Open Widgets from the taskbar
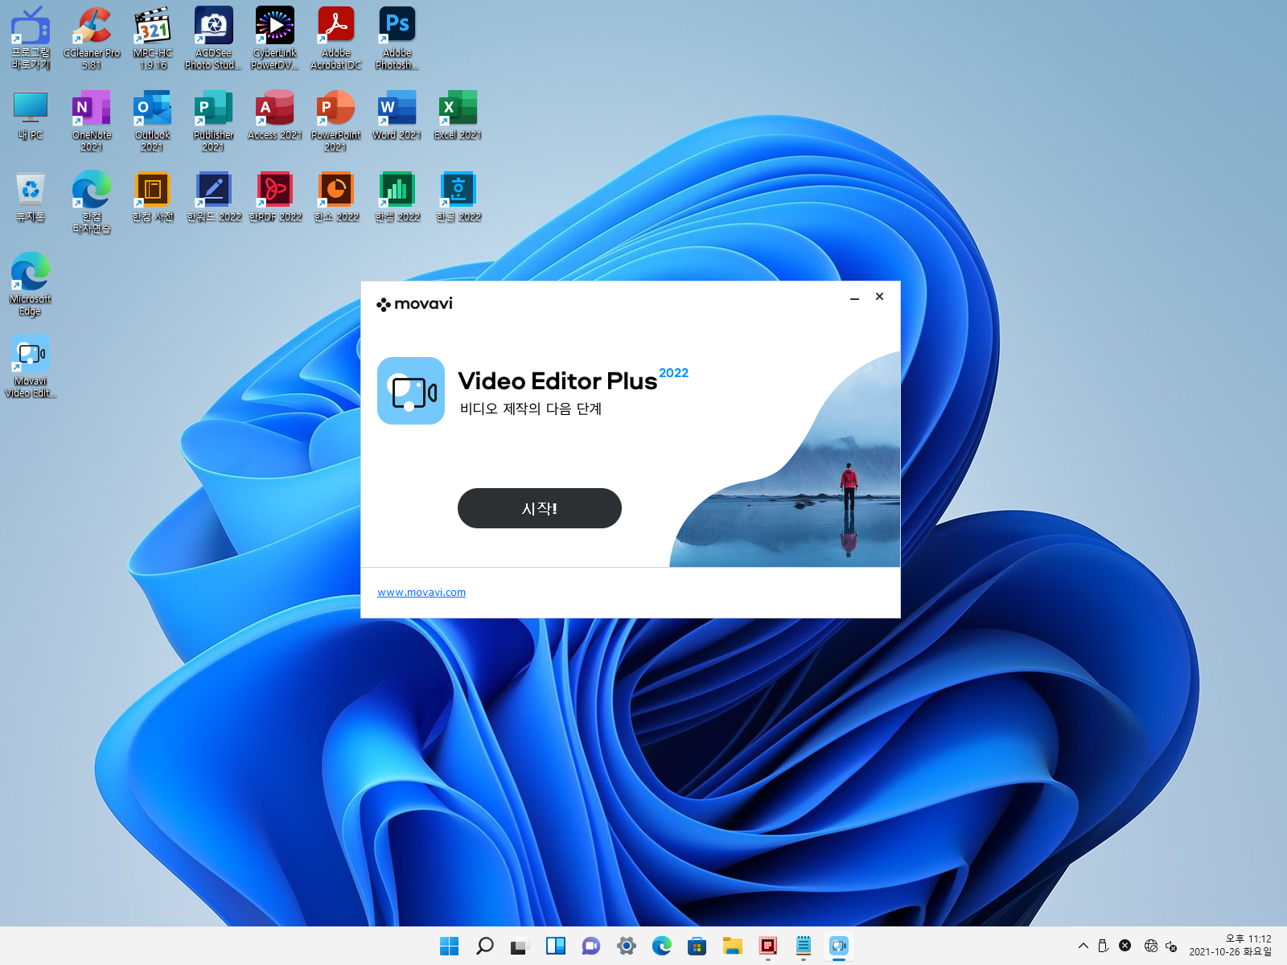Image resolution: width=1287 pixels, height=965 pixels. 556,946
